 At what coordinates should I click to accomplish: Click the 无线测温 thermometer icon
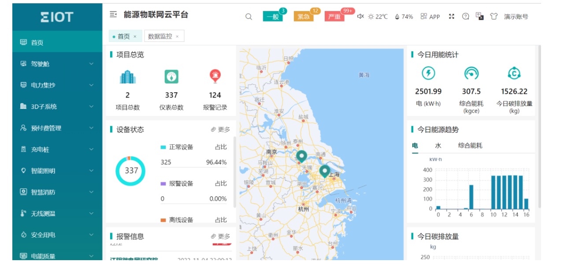[x=23, y=213]
